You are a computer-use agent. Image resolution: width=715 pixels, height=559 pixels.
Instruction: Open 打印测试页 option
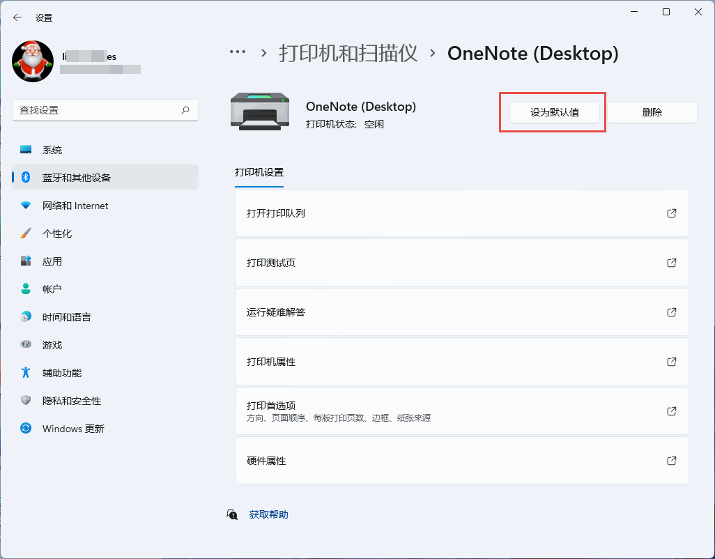click(x=461, y=263)
